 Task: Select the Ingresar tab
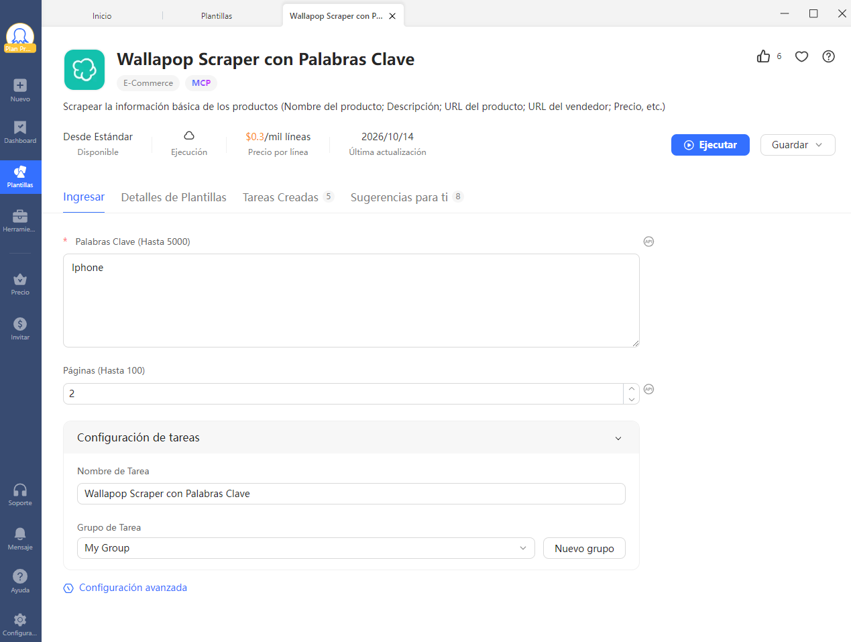pos(84,197)
